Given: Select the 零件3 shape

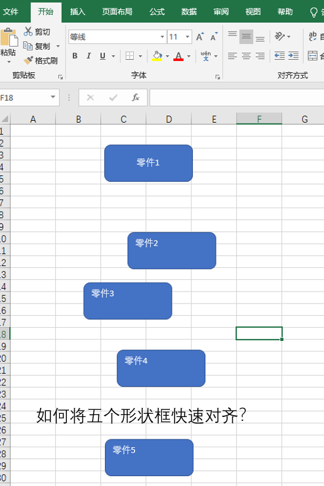Looking at the screenshot, I should tap(128, 301).
